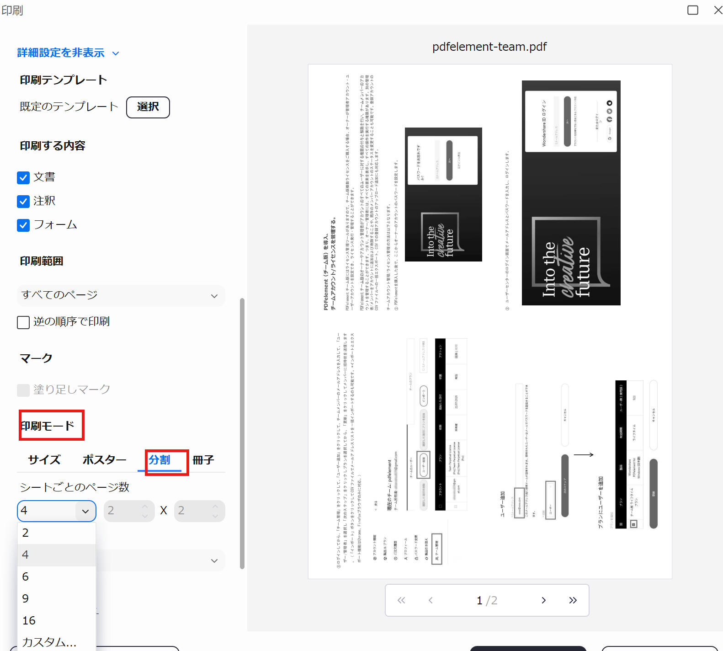Image resolution: width=723 pixels, height=651 pixels.
Task: Click 詳細設定を非表示 link
Action: (61, 53)
